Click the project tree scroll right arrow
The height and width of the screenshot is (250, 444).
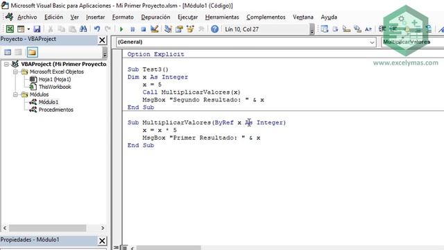(x=103, y=228)
